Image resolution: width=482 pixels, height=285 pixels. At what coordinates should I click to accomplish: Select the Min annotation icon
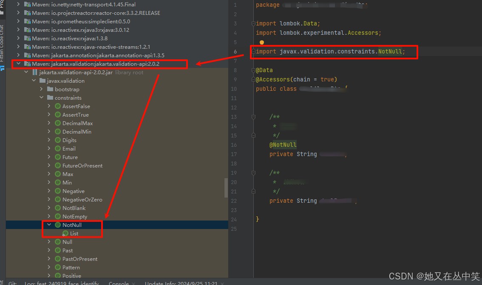click(x=57, y=182)
